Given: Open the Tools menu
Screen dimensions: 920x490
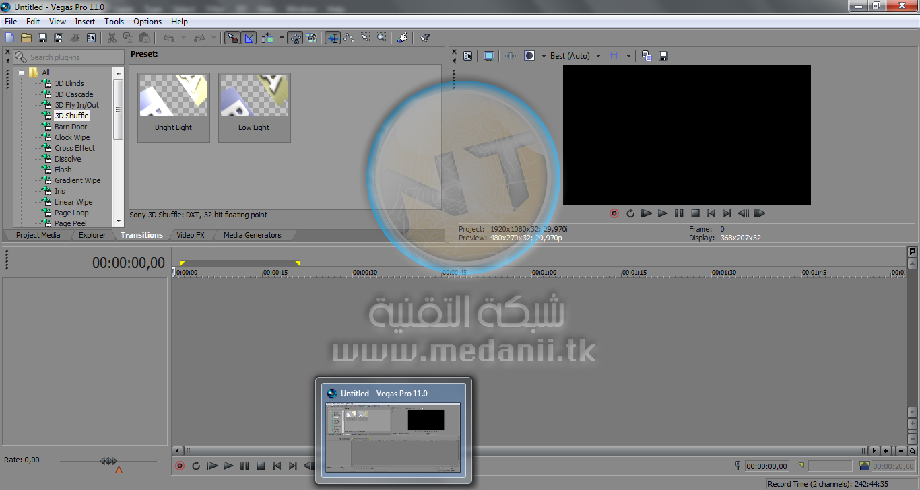Looking at the screenshot, I should [x=114, y=22].
